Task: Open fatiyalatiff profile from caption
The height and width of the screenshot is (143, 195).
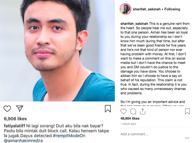Action: tap(15, 126)
